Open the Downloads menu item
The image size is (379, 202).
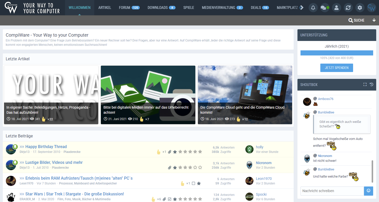point(162,8)
